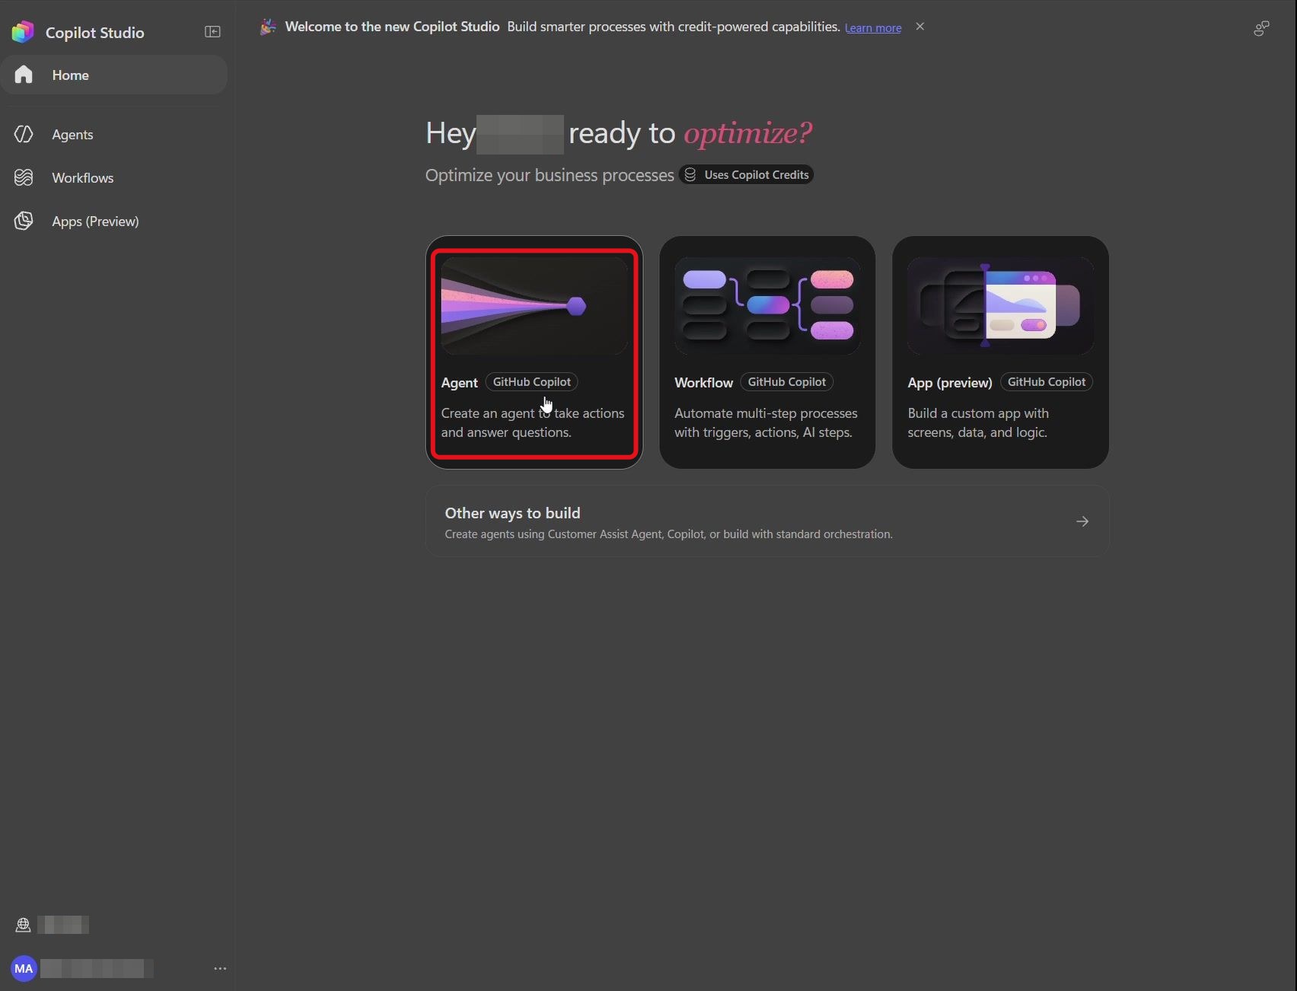Open Apps (Preview) in the sidebar

(95, 221)
